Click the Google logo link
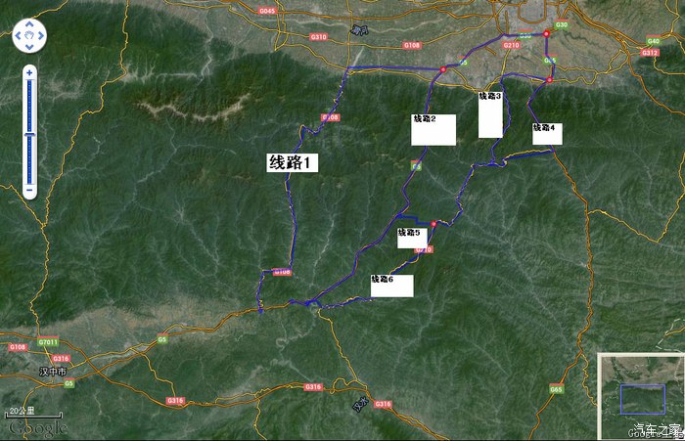Screen dimensions: 685x441 click(37, 427)
